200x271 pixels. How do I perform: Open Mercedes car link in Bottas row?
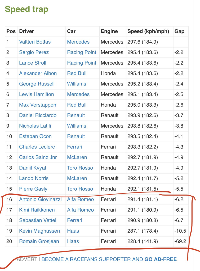tap(78, 42)
